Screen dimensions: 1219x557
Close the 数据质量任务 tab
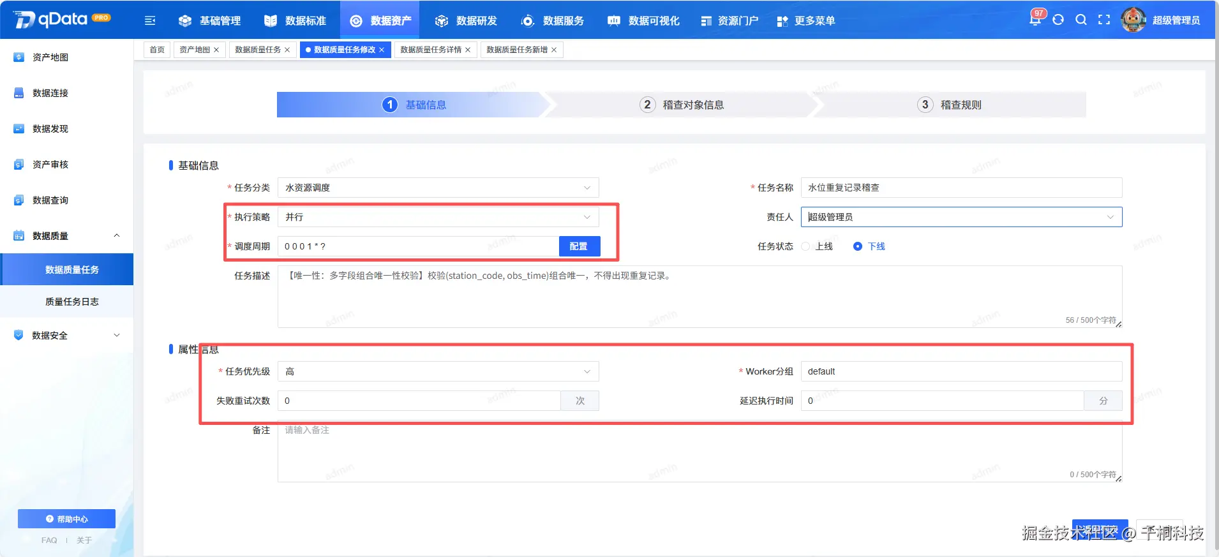[x=287, y=50]
